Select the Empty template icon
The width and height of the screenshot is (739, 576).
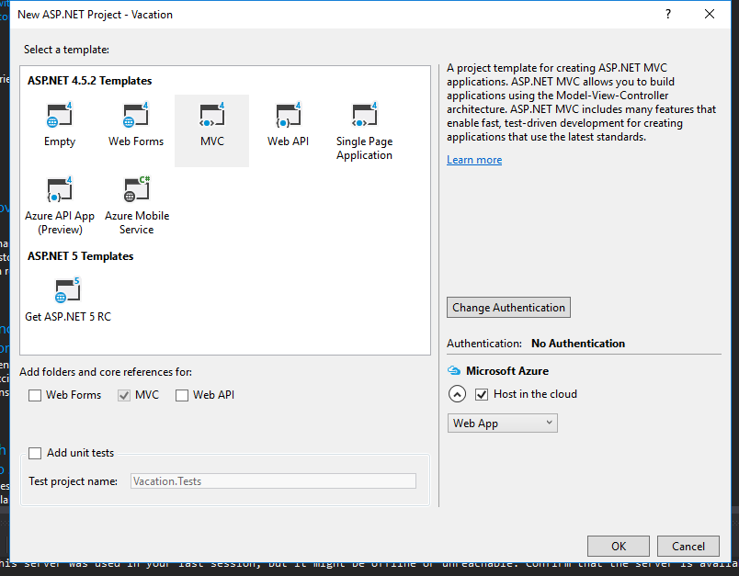[60, 115]
